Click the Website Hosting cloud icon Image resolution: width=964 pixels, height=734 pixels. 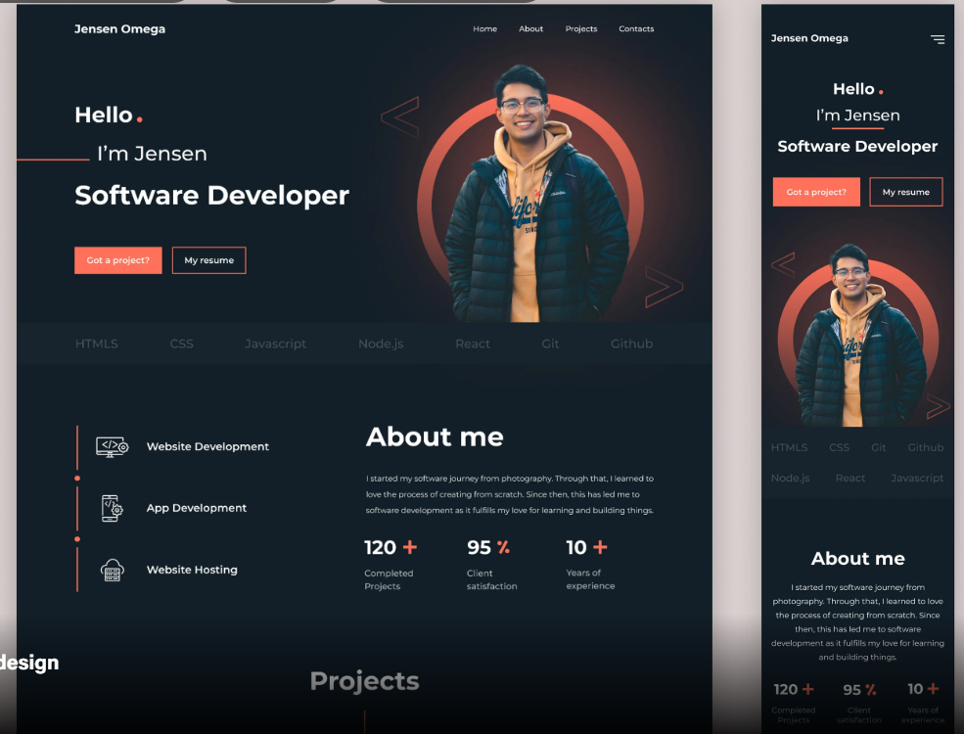click(111, 570)
